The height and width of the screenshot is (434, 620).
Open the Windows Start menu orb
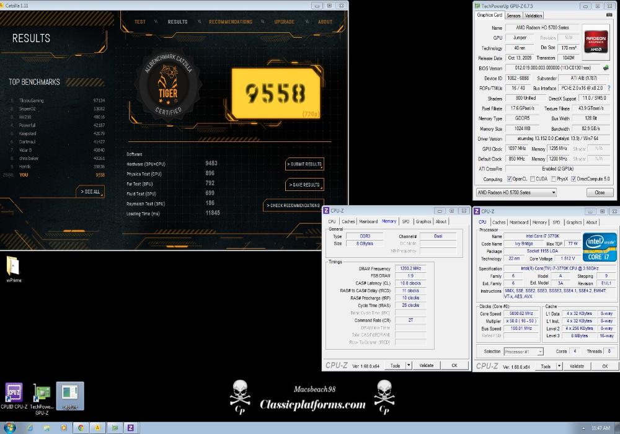9,428
